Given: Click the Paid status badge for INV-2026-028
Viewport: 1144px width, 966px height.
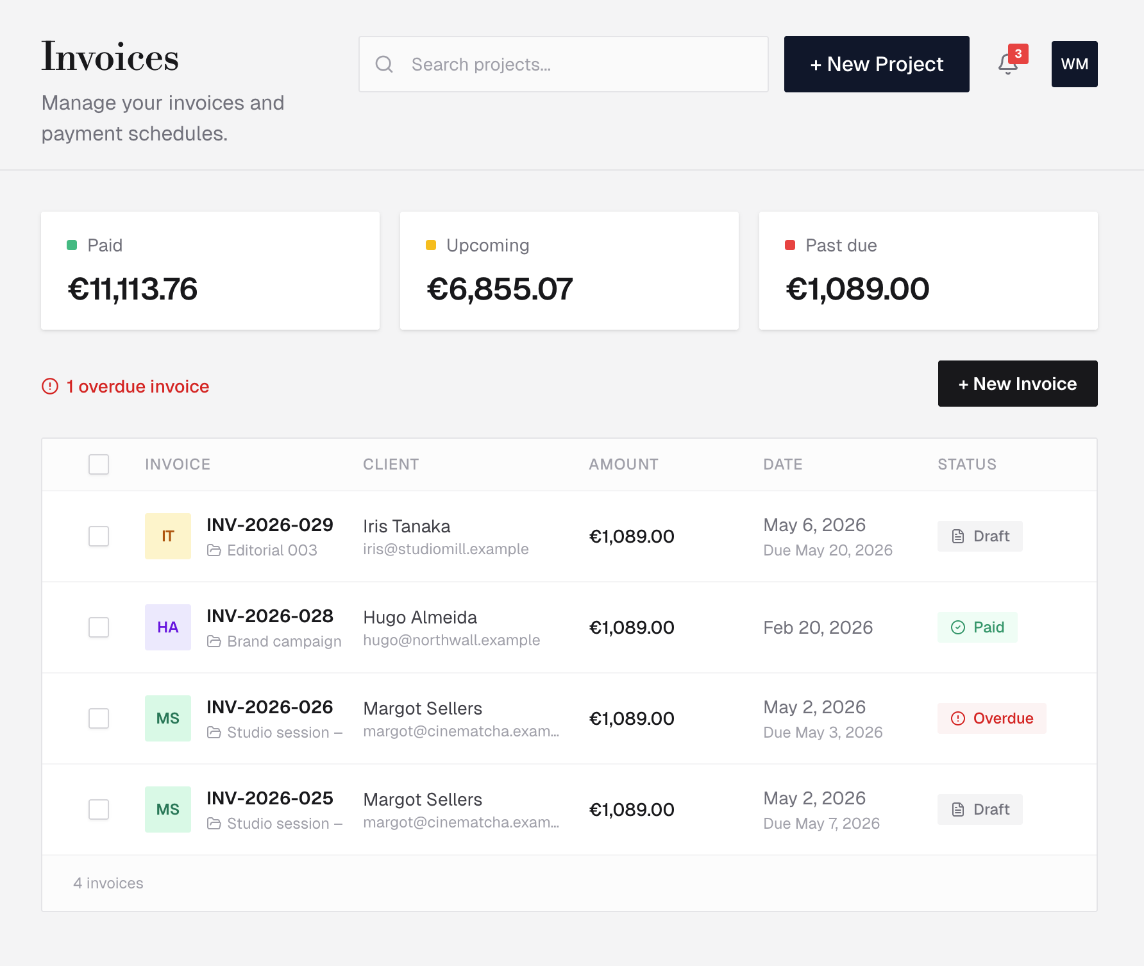Looking at the screenshot, I should pos(977,627).
